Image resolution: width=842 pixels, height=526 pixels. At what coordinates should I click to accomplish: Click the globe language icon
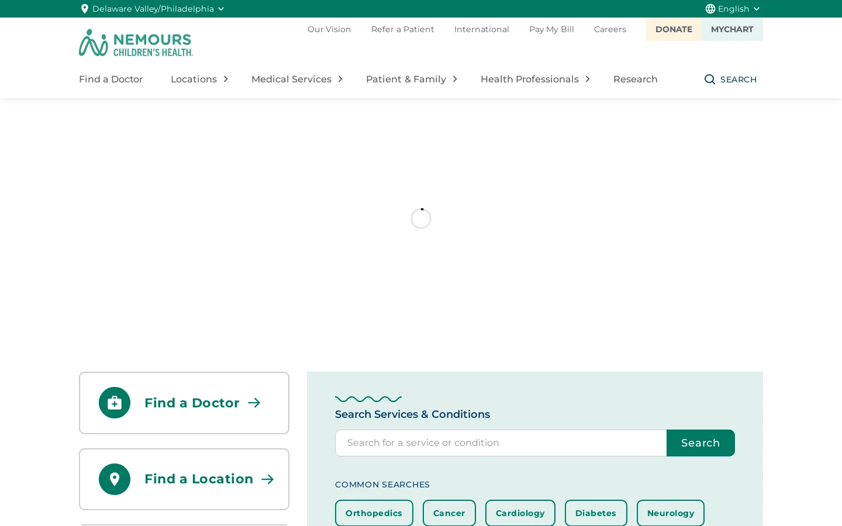pos(710,9)
